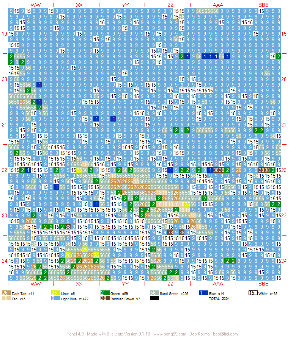Click the left row label '19'
The width and height of the screenshot is (296, 337).
[5, 34]
